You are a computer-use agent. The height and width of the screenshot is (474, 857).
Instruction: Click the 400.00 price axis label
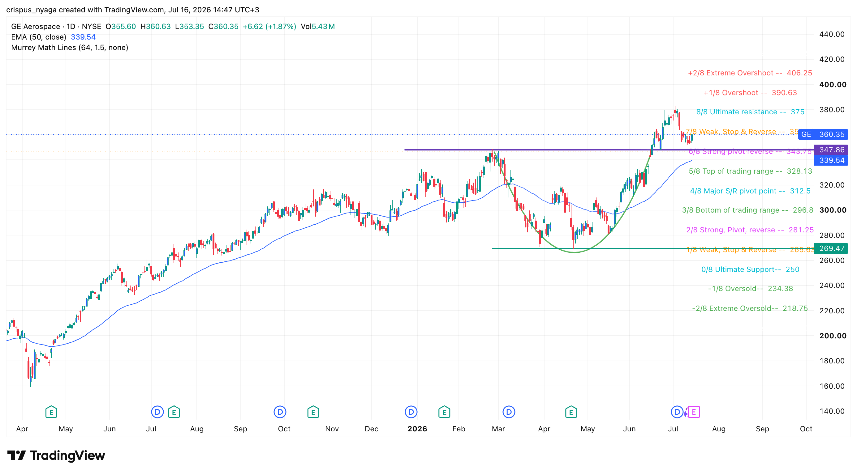click(x=833, y=85)
